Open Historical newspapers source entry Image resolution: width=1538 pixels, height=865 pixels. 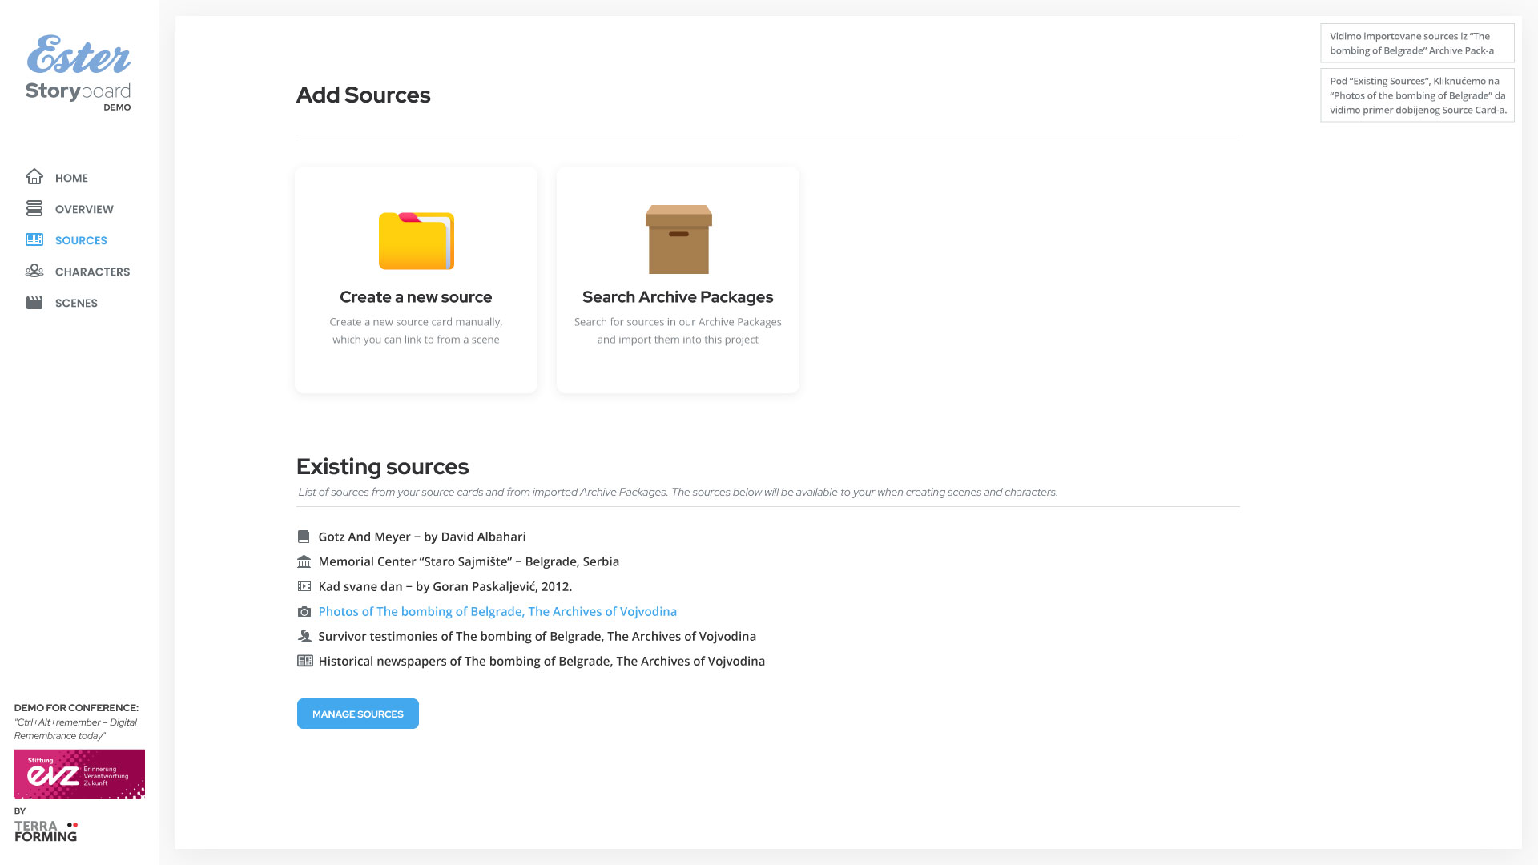541,662
